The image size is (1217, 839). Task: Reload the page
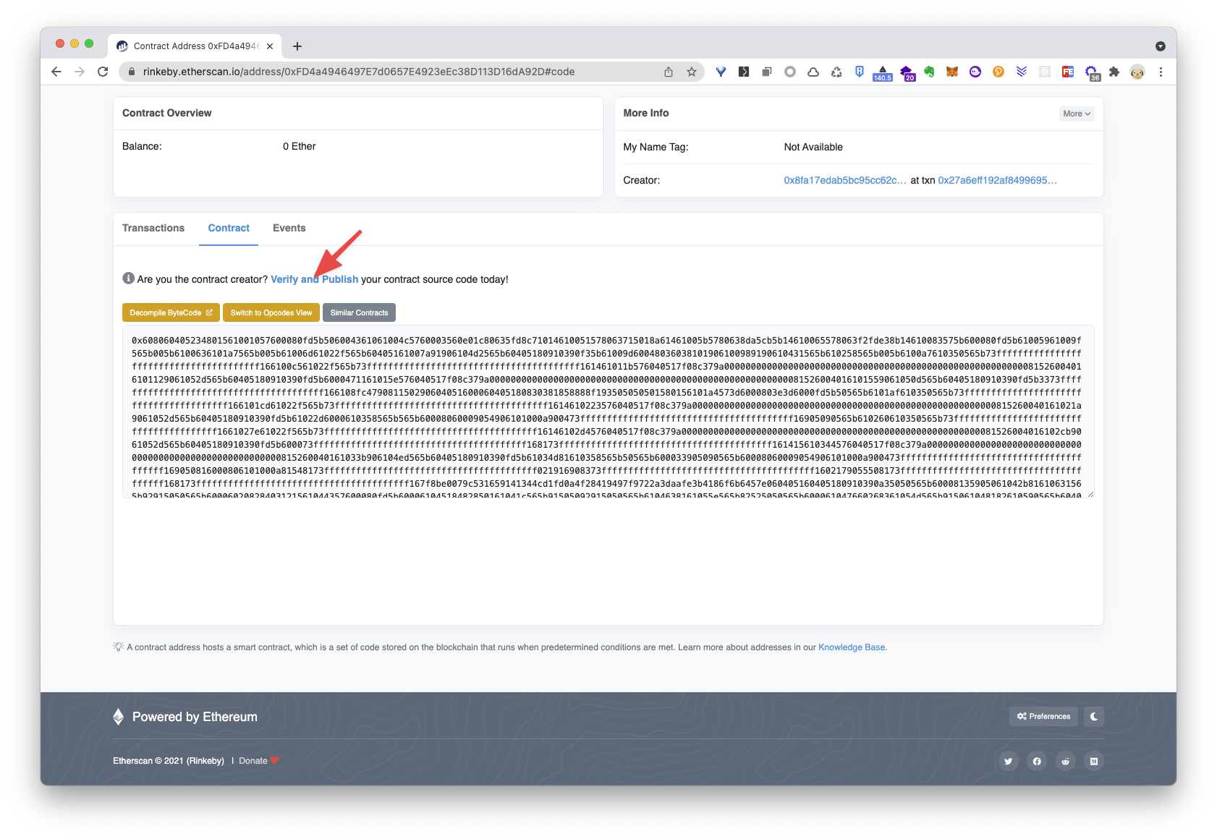coord(103,72)
